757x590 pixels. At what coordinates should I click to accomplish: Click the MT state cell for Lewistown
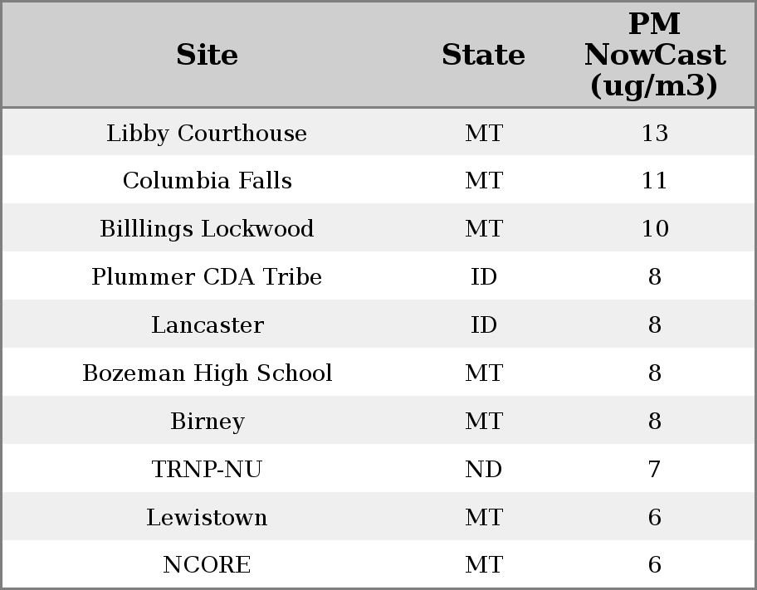coord(483,518)
